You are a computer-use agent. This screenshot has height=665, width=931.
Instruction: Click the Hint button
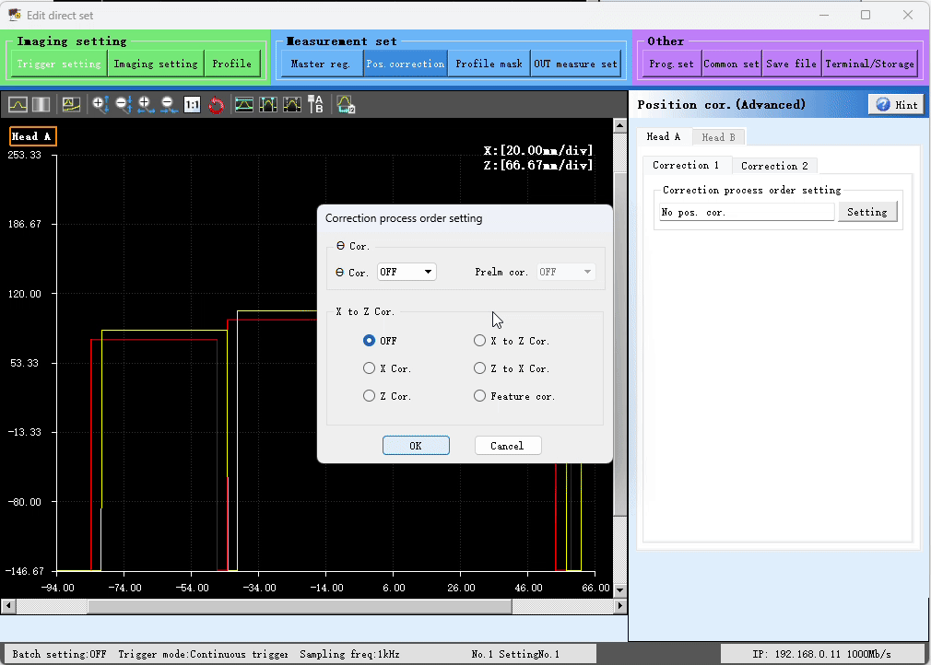tap(897, 104)
